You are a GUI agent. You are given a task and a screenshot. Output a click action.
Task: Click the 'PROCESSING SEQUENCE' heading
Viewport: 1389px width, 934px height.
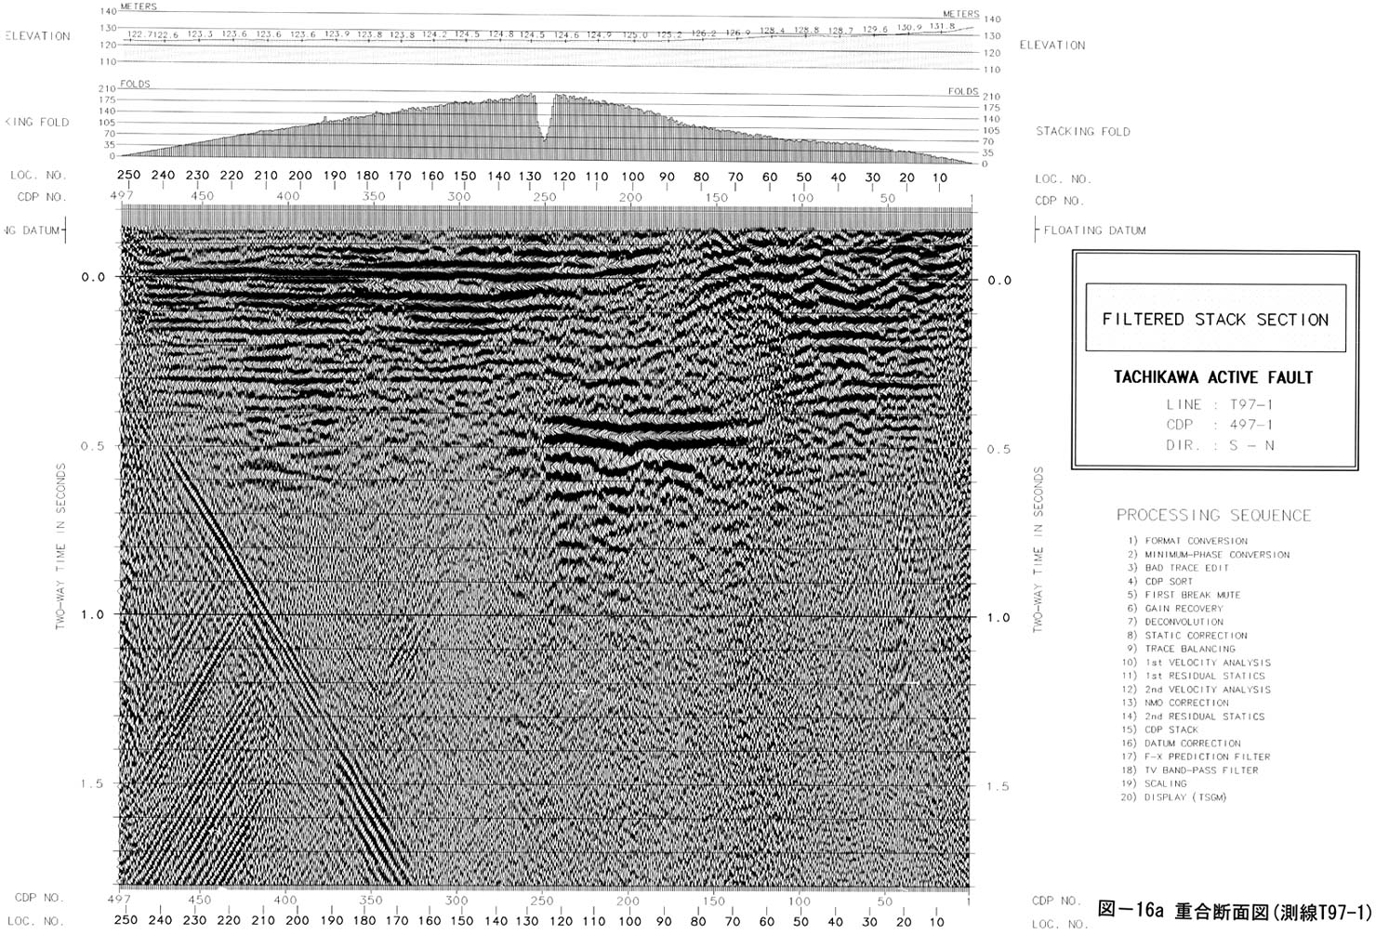1213,515
